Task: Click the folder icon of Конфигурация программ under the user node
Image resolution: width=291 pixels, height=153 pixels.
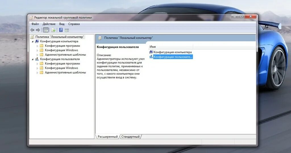Action: pos(41,63)
